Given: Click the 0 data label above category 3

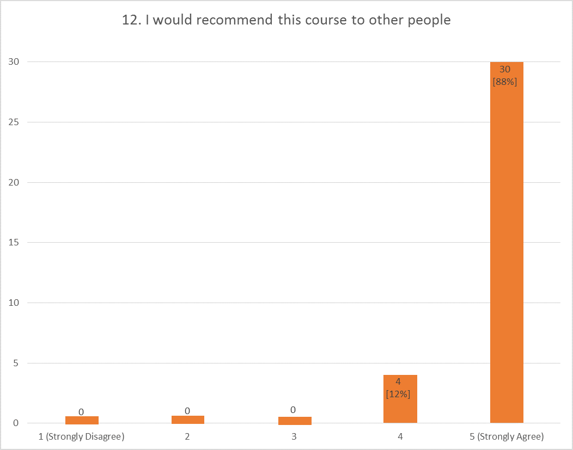Looking at the screenshot, I should coord(293,410).
